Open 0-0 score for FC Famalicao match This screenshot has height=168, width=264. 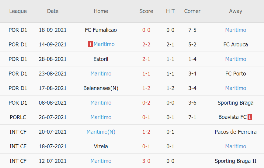click(x=146, y=30)
